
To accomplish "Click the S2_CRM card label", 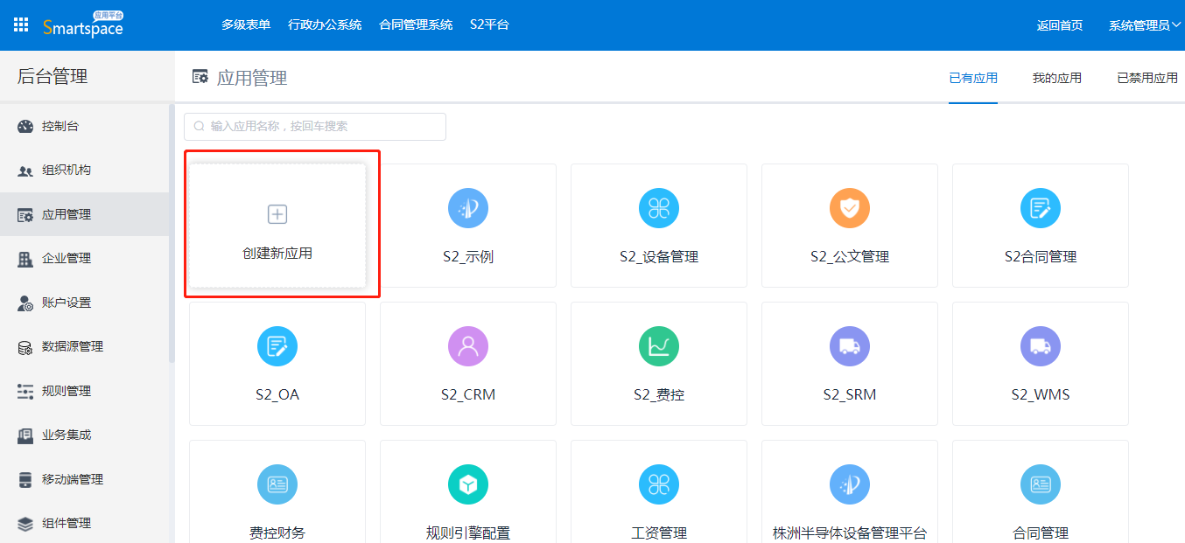I will 468,394.
